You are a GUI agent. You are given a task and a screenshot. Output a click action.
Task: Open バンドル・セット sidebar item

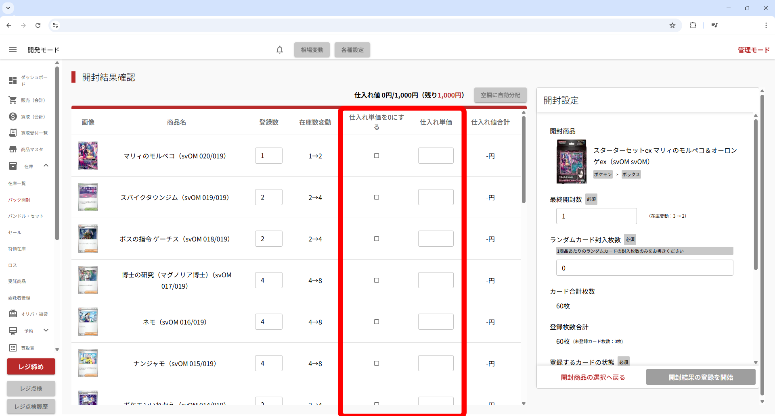(26, 216)
